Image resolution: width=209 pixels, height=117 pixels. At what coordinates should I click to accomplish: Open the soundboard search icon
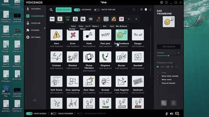(x=51, y=10)
